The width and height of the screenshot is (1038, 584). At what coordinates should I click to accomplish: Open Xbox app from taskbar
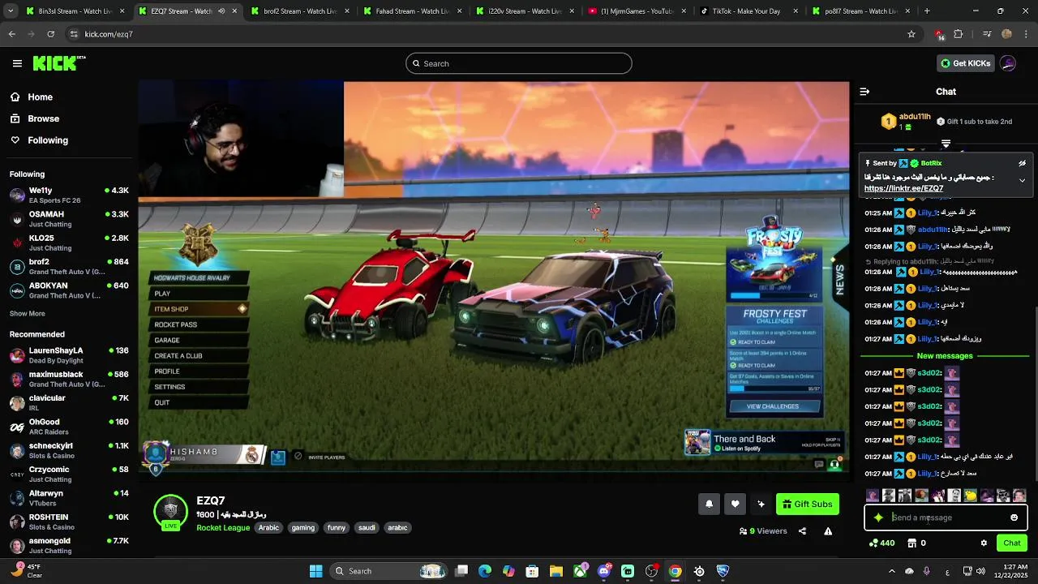pos(580,571)
